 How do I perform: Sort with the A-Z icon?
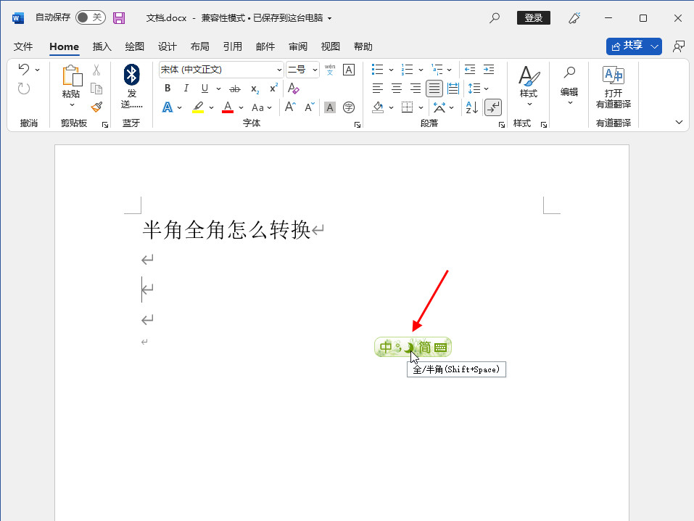(x=472, y=107)
